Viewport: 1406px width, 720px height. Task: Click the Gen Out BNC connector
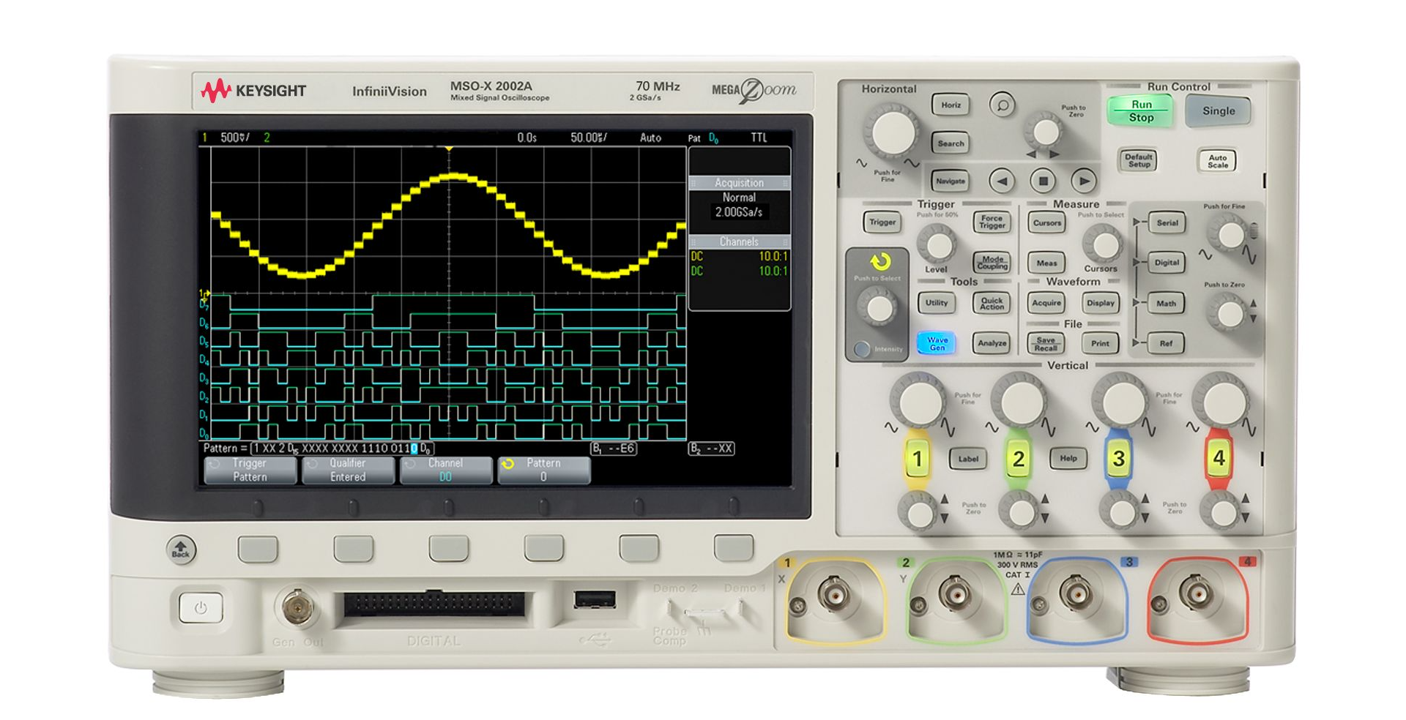(297, 607)
